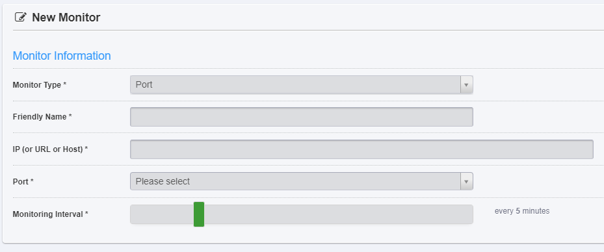Set interval to maximum at slider's far end
The height and width of the screenshot is (252, 604).
pos(470,214)
